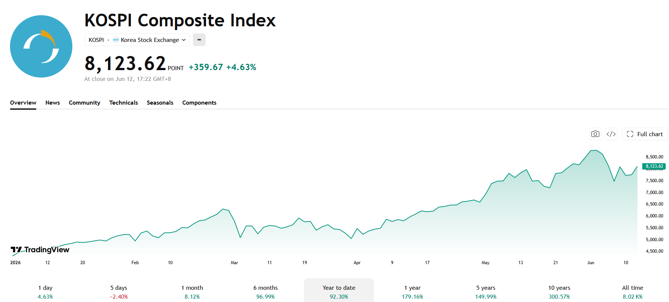Click the 'Mar' date axis label

pos(235,263)
